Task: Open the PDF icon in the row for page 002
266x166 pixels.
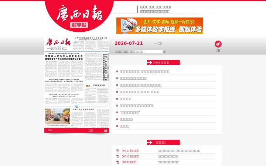Action: (118, 156)
